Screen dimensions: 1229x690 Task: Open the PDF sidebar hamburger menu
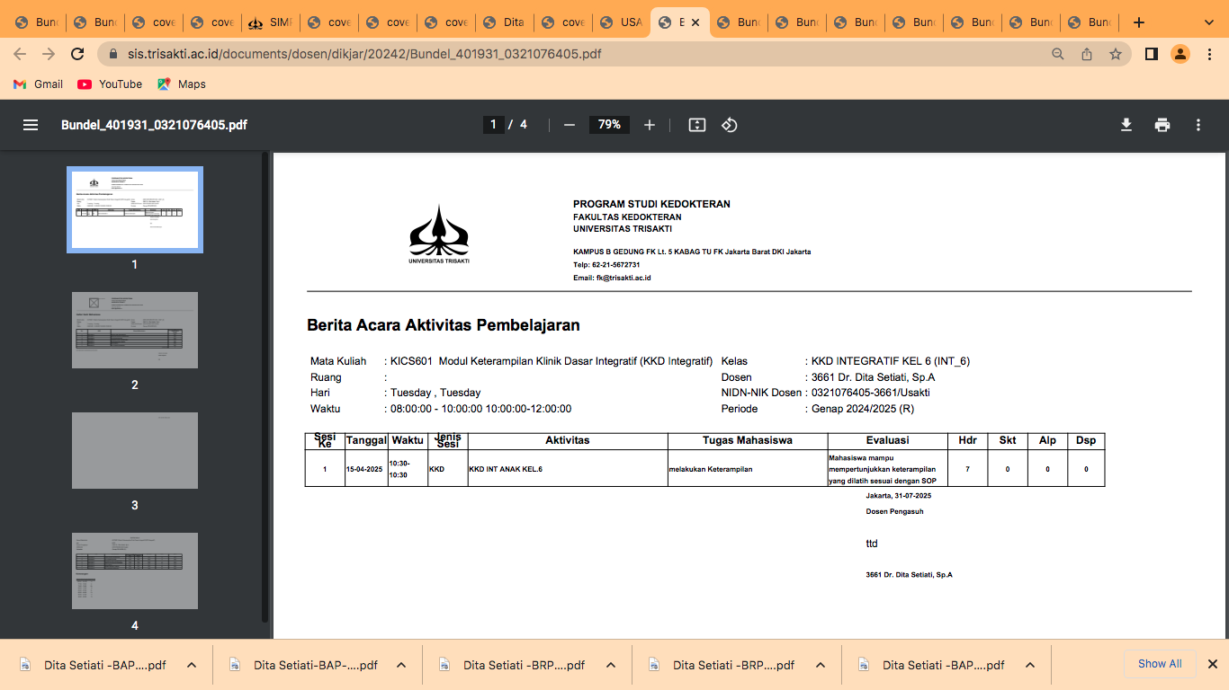31,125
